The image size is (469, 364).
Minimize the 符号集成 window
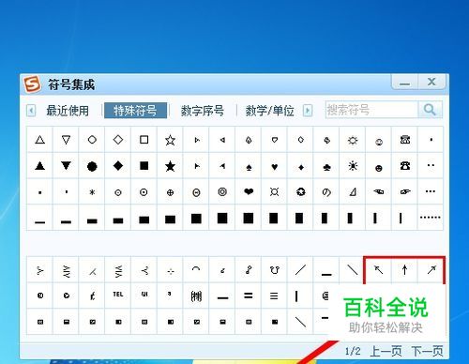pyautogui.click(x=404, y=83)
